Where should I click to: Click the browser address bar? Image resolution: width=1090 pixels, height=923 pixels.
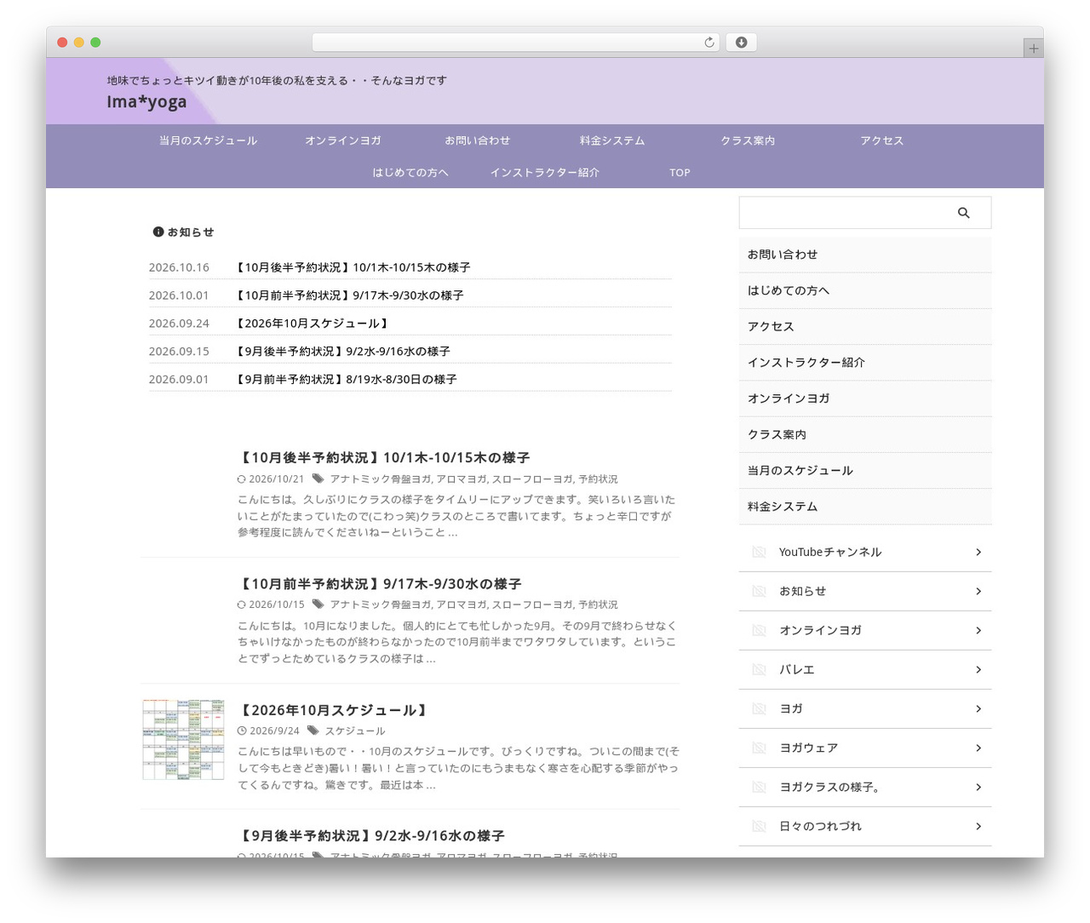516,43
